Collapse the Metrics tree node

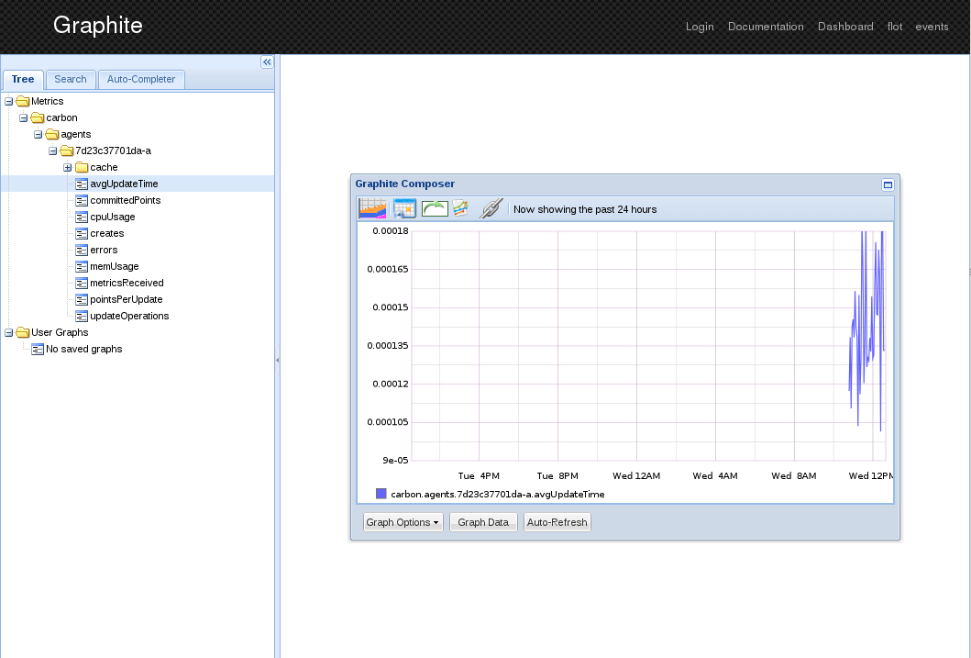click(8, 101)
